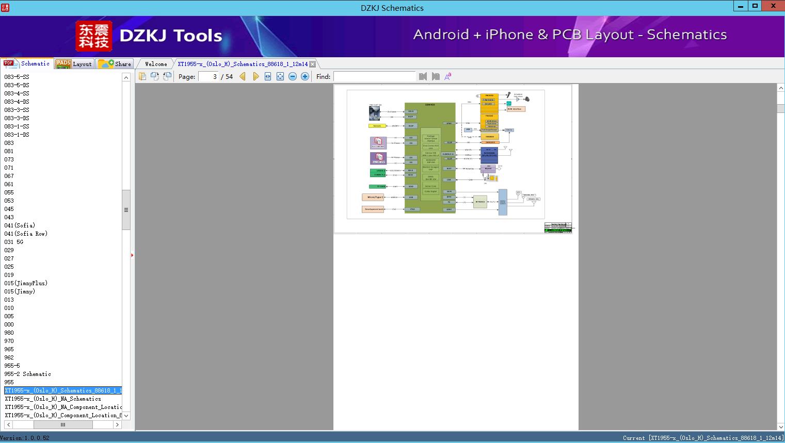785x443 pixels.
Task: Select 083-4-SS in the list
Action: point(17,93)
